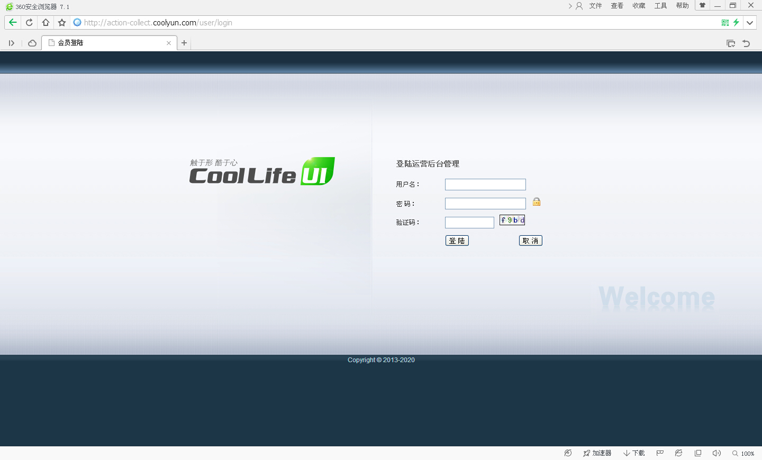Open the 100% zoom control
Screen dimensions: 762x460
(x=743, y=453)
